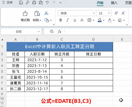Click the fx insert function icon
This screenshot has height=107, width=132.
click(x=59, y=31)
